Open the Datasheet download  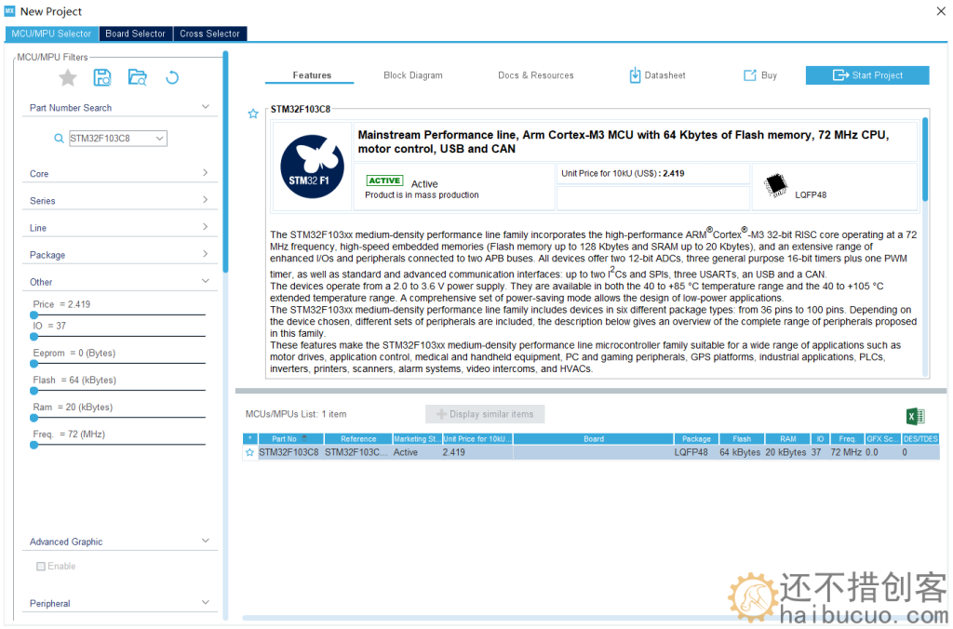pyautogui.click(x=657, y=75)
